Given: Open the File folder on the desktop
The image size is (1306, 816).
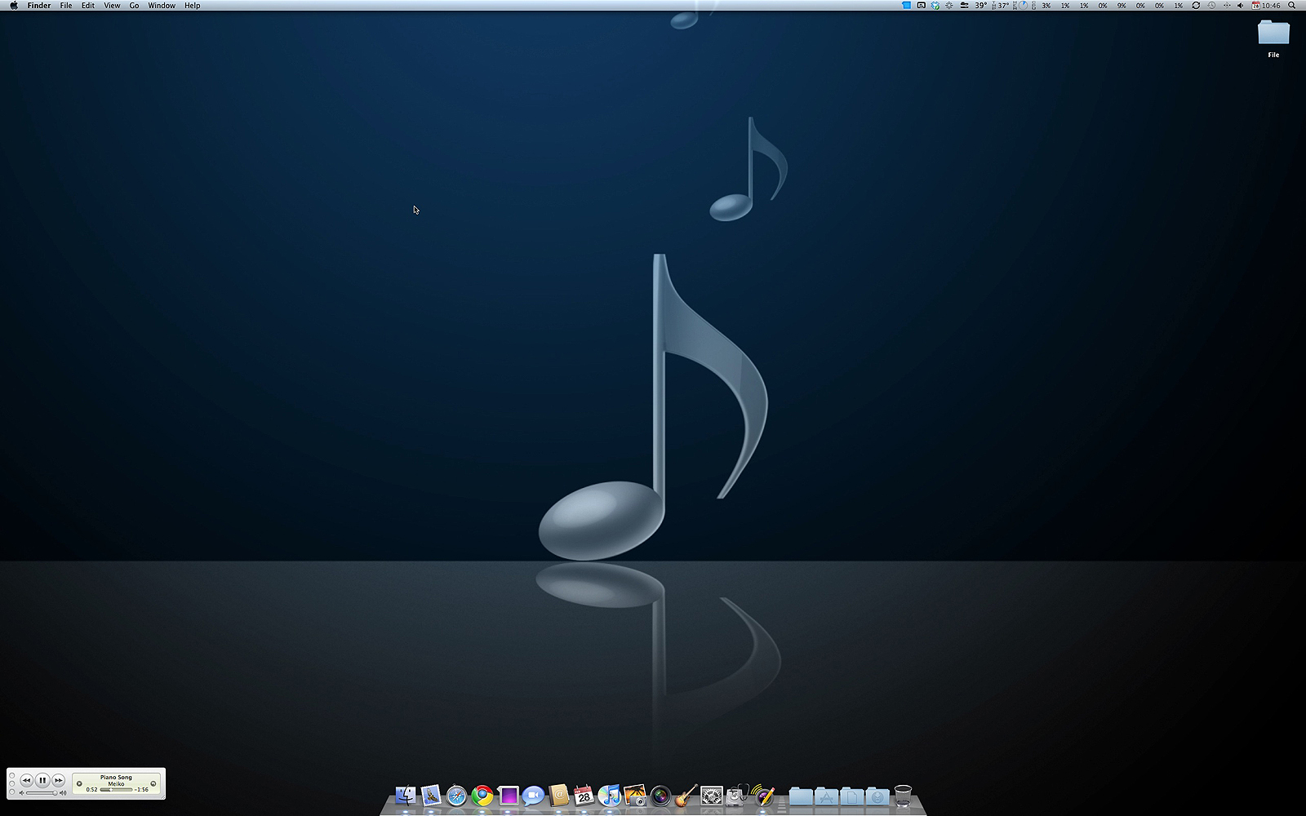Looking at the screenshot, I should [x=1273, y=33].
